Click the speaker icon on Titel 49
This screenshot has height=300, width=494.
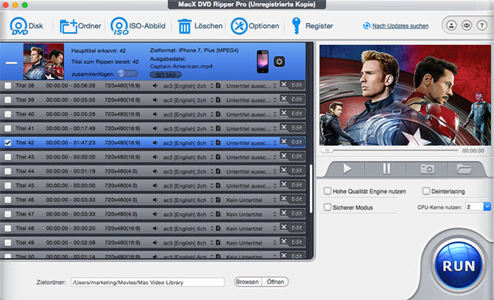pyautogui.click(x=155, y=243)
